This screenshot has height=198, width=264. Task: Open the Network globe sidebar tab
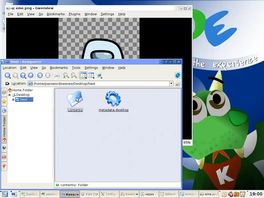coord(4,148)
